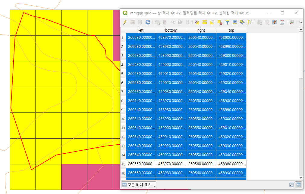Move selection to top of table
The height and width of the screenshot is (194, 305).
point(235,22)
